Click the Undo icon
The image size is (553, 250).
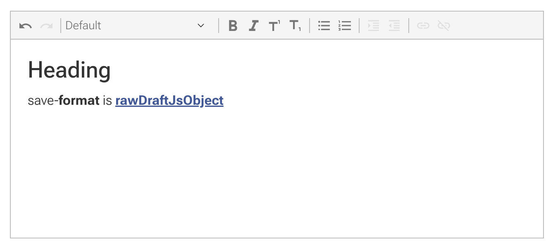[x=26, y=25]
